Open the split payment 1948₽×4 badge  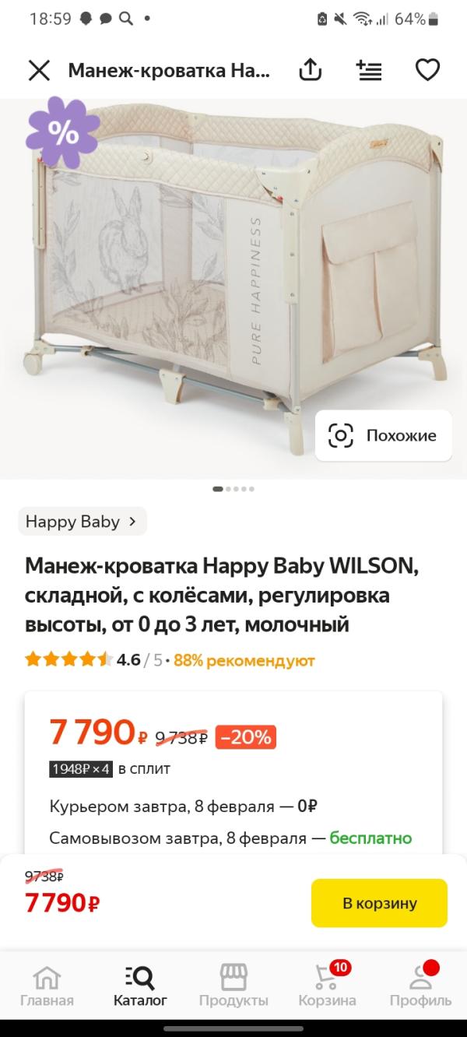pyautogui.click(x=81, y=768)
